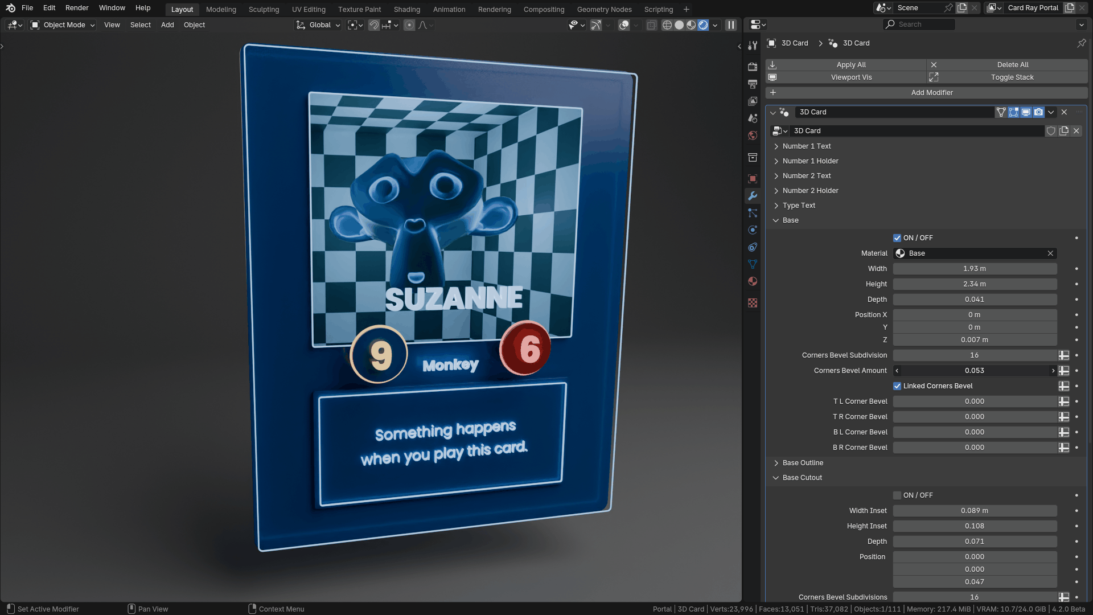Open the Render menu
Viewport: 1093px width, 615px height.
(77, 8)
